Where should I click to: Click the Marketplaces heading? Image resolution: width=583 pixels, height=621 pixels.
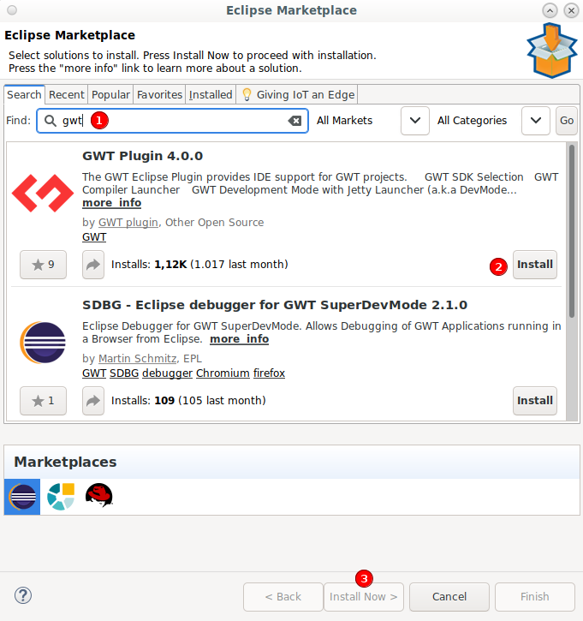click(x=65, y=463)
